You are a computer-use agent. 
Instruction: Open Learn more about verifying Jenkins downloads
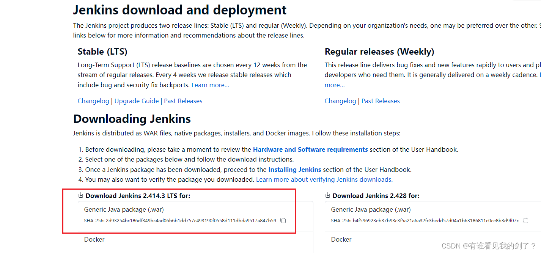coord(324,179)
